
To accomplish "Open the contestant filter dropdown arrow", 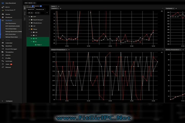I will [x=47, y=13].
